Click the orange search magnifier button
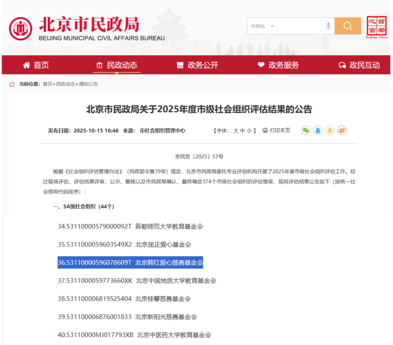This screenshot has width=393, height=345. [x=347, y=26]
